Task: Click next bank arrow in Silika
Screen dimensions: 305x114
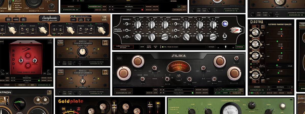Action: click(x=163, y=90)
